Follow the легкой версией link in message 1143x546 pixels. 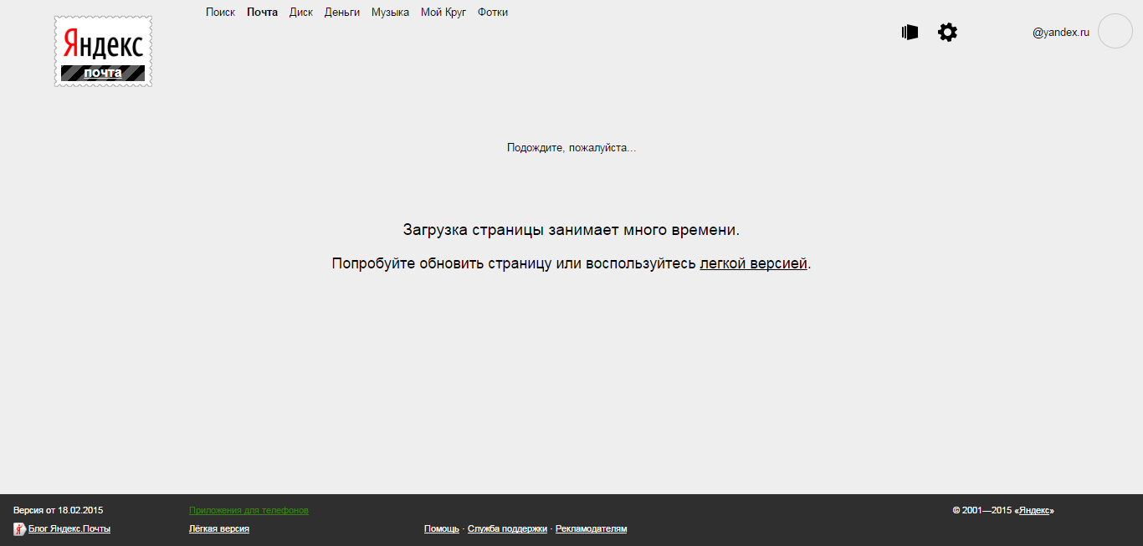[753, 263]
